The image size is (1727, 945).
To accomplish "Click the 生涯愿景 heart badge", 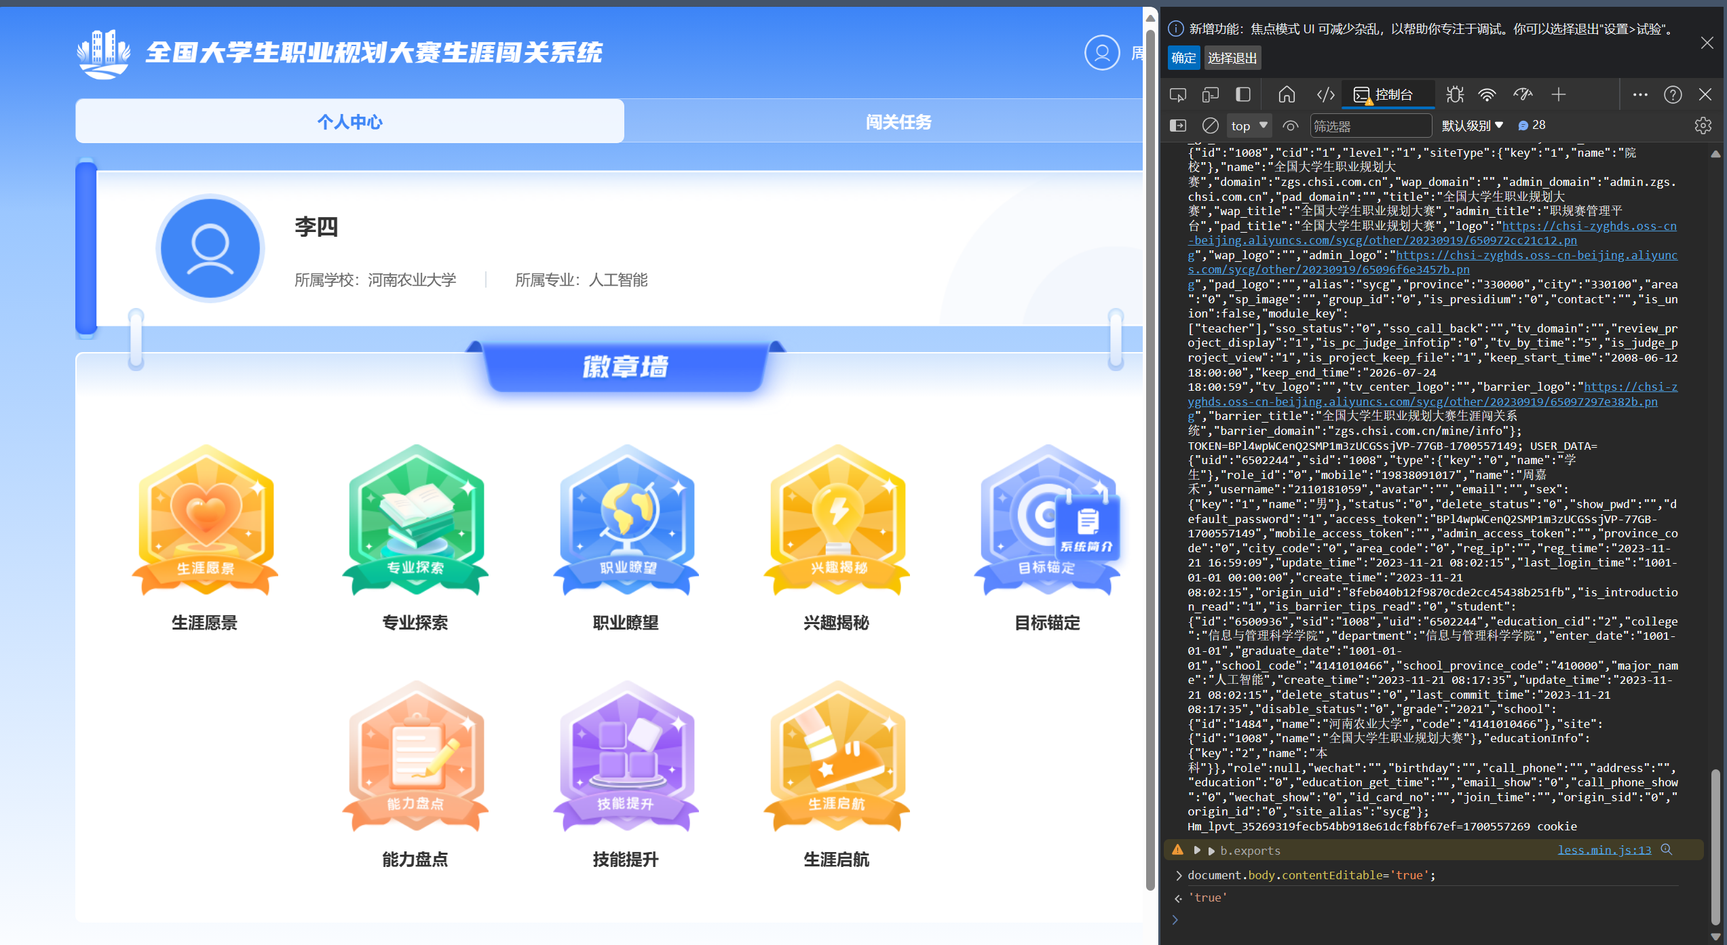I will pos(205,521).
